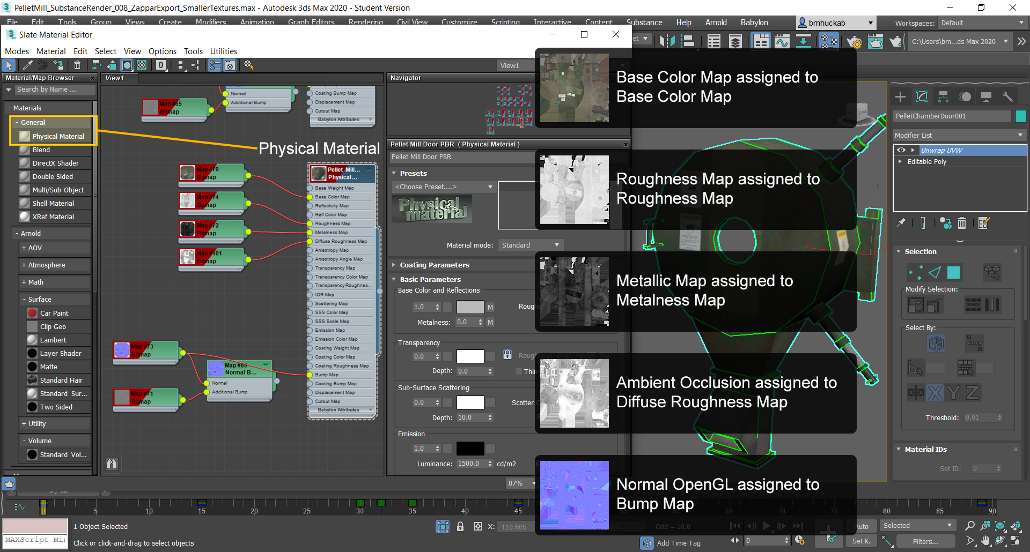
Task: Select the Slate editor arrow Select tool
Action: coord(9,65)
